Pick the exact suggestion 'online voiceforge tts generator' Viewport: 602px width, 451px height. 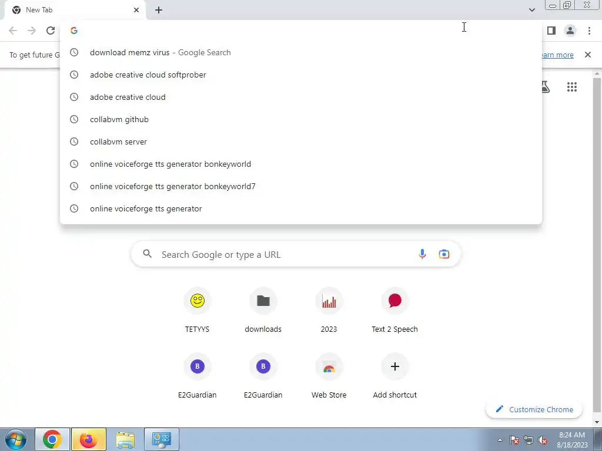(301, 208)
